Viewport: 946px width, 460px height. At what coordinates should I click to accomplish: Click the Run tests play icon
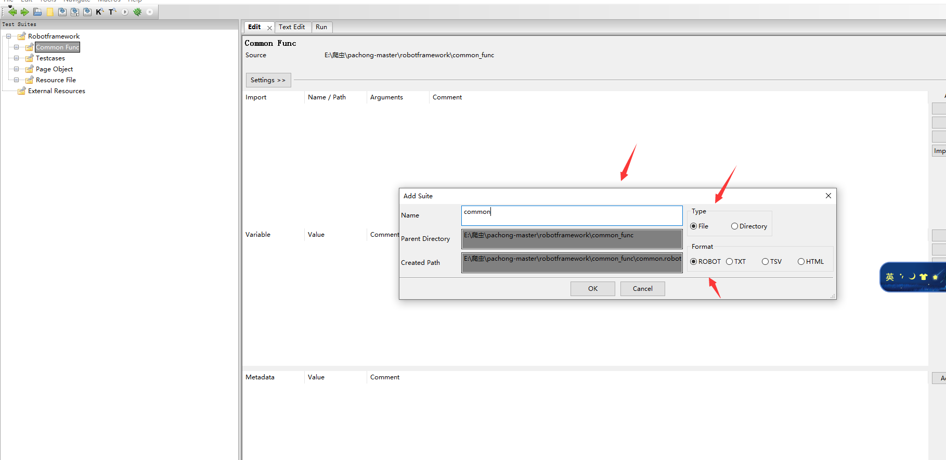125,11
